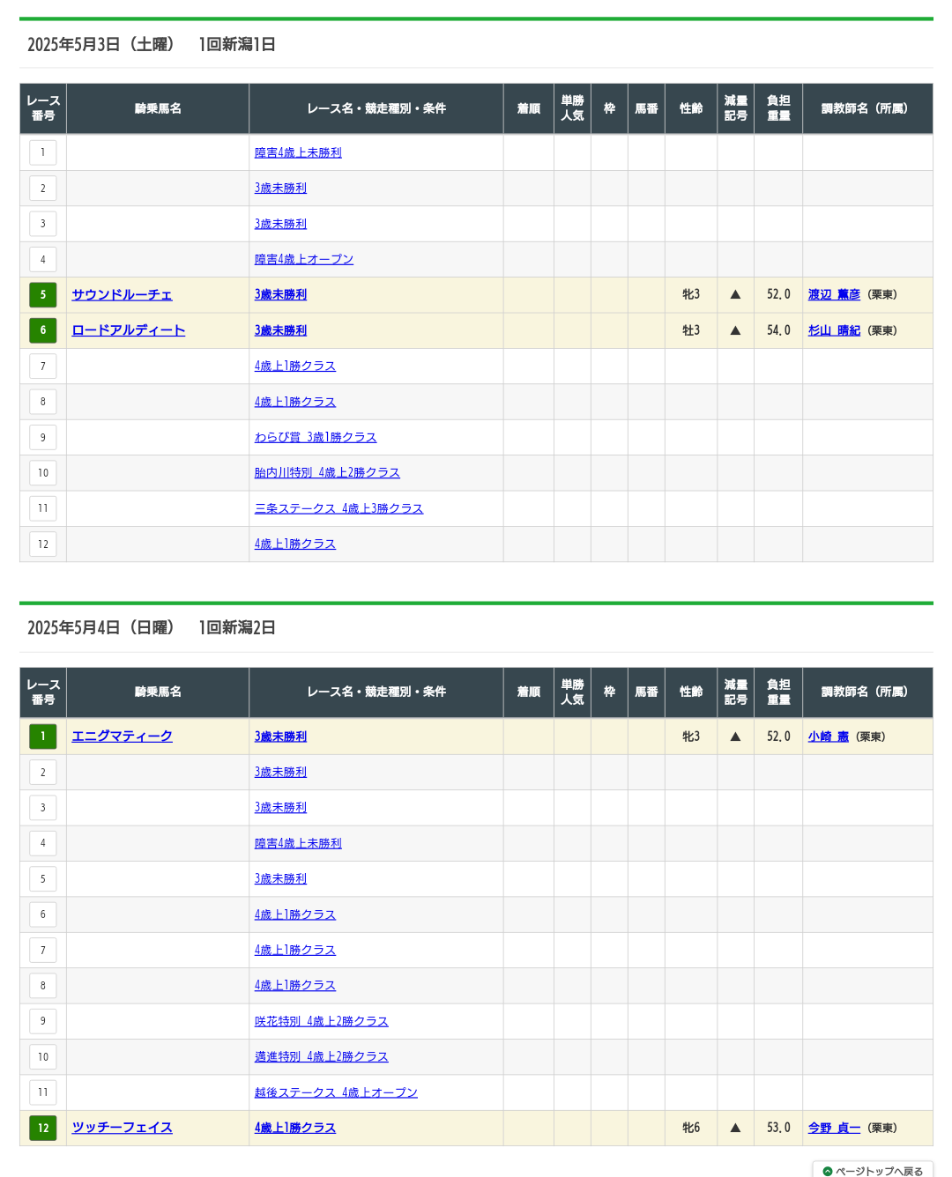This screenshot has height=1177, width=952.
Task: Open May 4 race 8 4歳上1勝クラス link
Action: (295, 985)
